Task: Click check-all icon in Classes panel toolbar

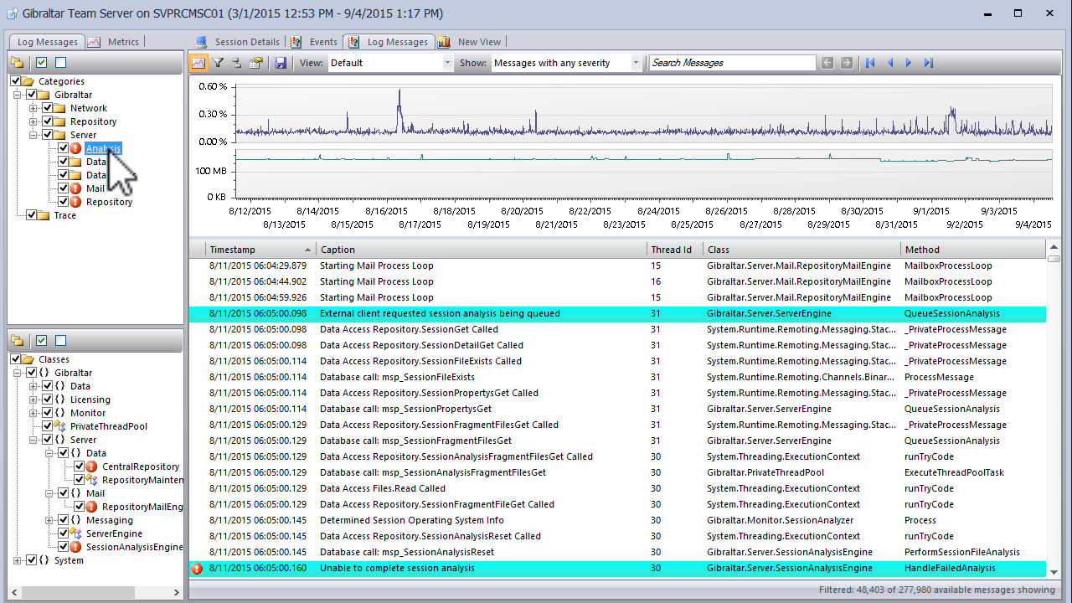Action: tap(41, 340)
